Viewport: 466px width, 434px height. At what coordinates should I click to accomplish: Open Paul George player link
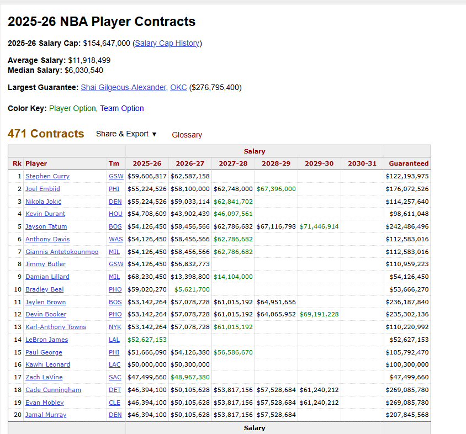click(44, 352)
